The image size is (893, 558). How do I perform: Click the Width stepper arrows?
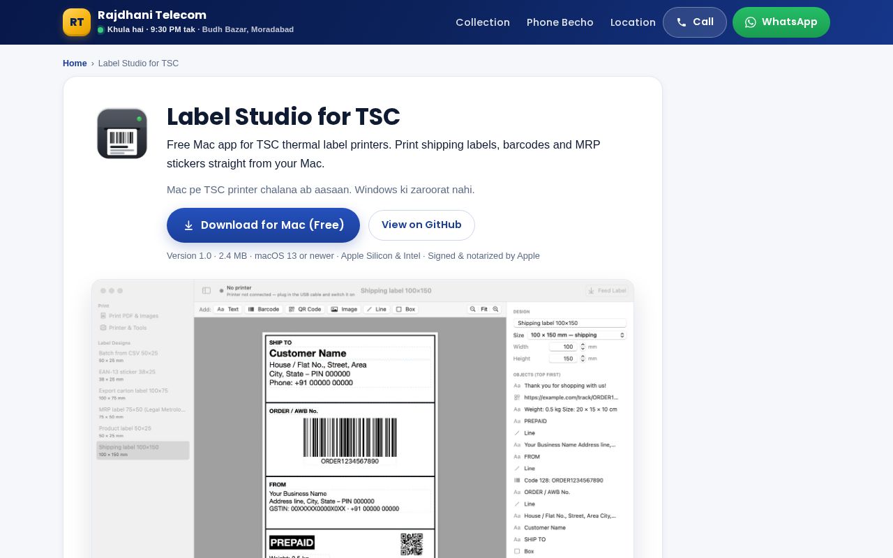point(583,347)
